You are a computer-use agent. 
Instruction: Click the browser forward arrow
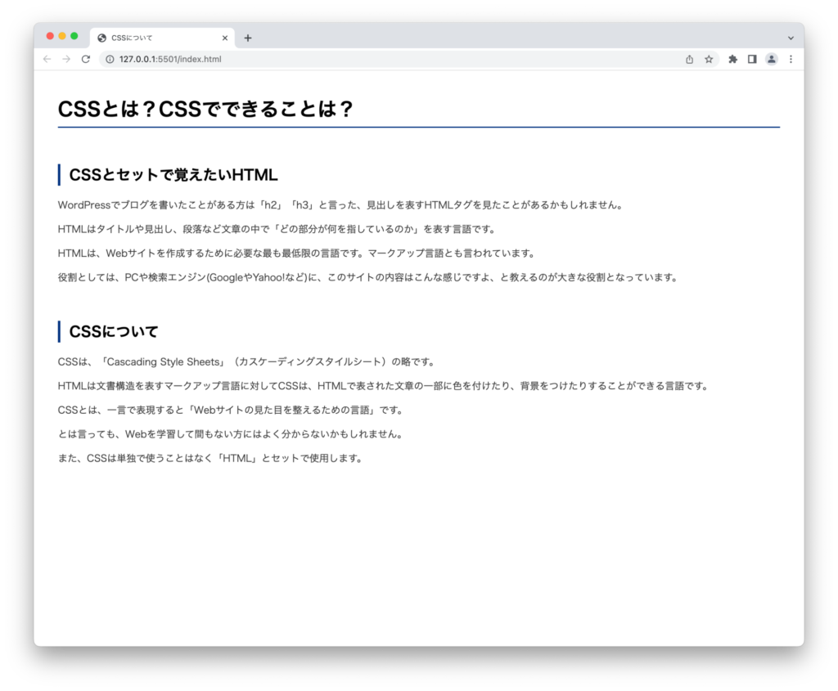coord(66,59)
